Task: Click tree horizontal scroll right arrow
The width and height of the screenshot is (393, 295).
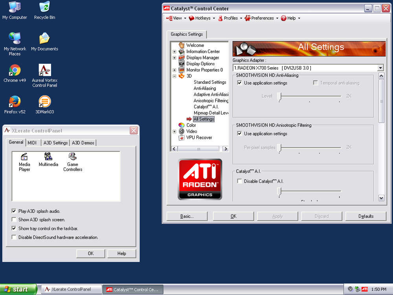Action: click(x=226, y=149)
